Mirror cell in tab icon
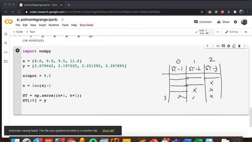 pos(234,46)
